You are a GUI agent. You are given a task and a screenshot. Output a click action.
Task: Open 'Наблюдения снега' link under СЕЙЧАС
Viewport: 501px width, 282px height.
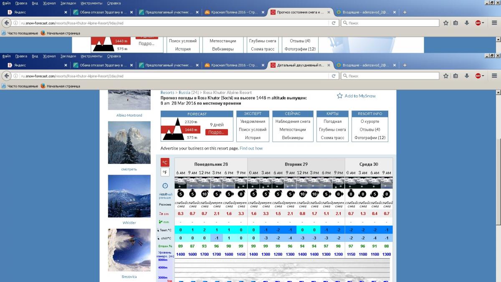293,122
